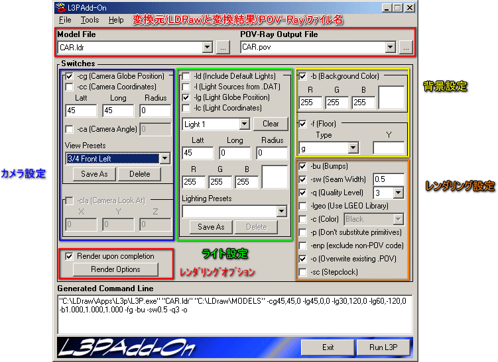498x362 pixels.
Task: Open the Tools menu
Action: [x=90, y=20]
